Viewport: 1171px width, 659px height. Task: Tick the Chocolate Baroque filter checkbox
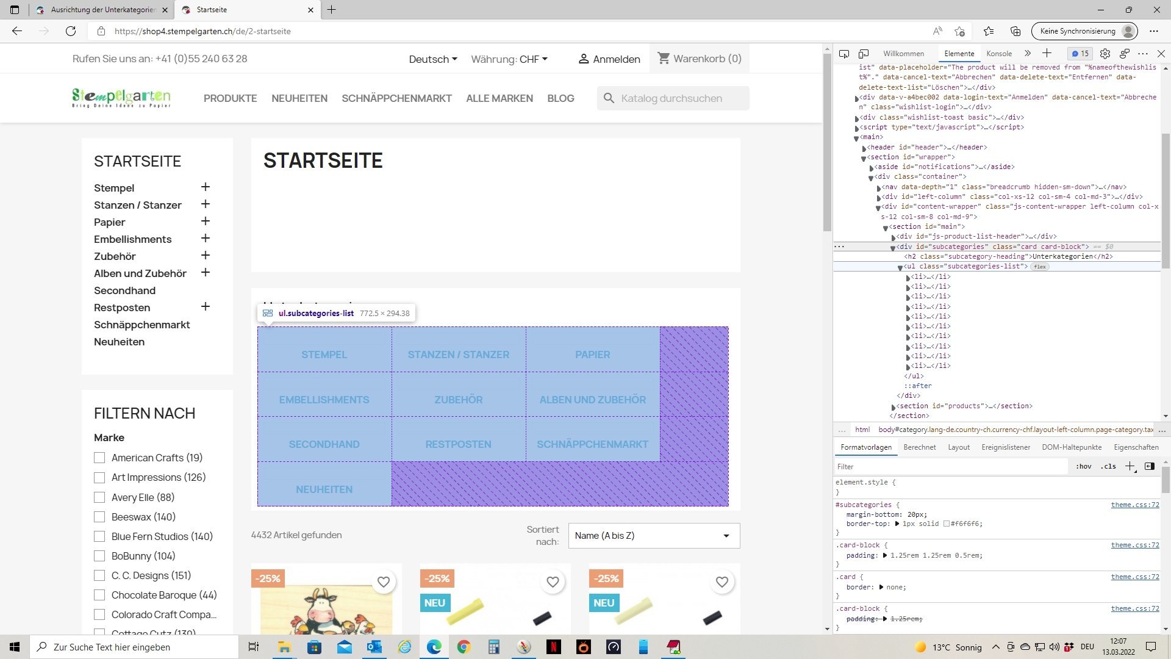(99, 595)
